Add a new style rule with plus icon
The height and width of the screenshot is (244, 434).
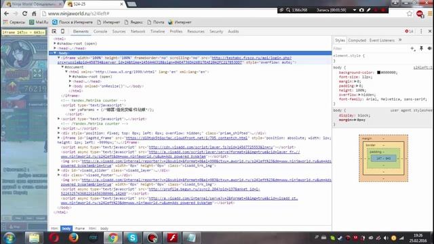412,48
